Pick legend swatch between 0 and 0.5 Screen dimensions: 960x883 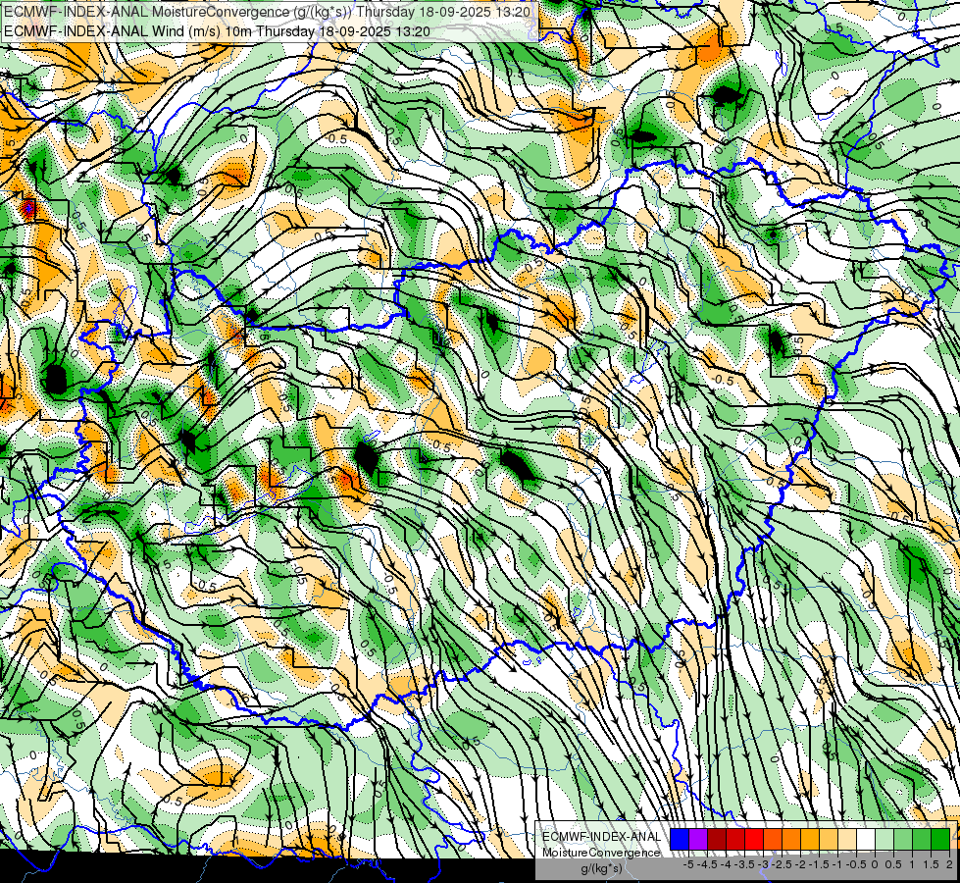pyautogui.click(x=884, y=840)
